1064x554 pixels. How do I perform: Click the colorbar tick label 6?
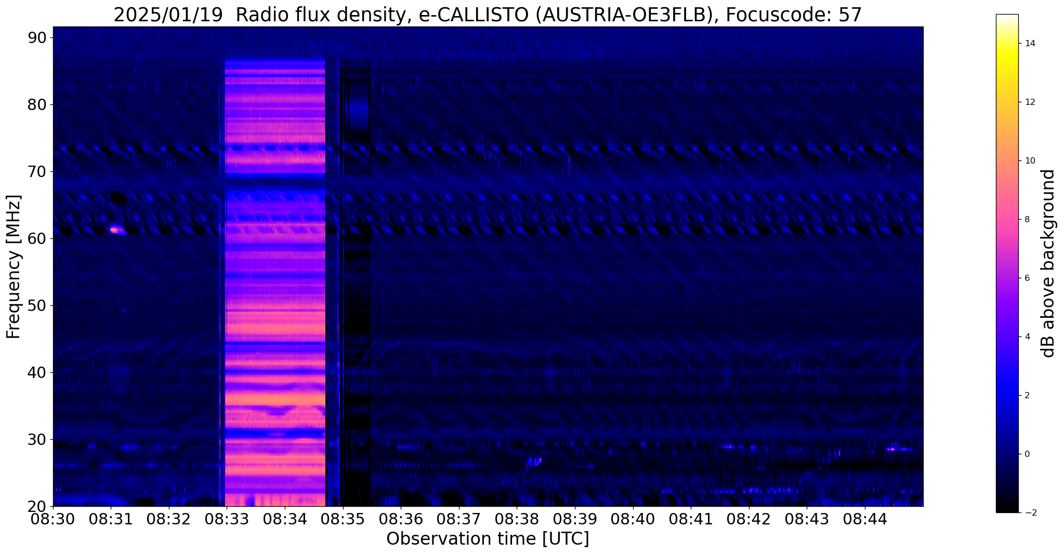click(1027, 278)
